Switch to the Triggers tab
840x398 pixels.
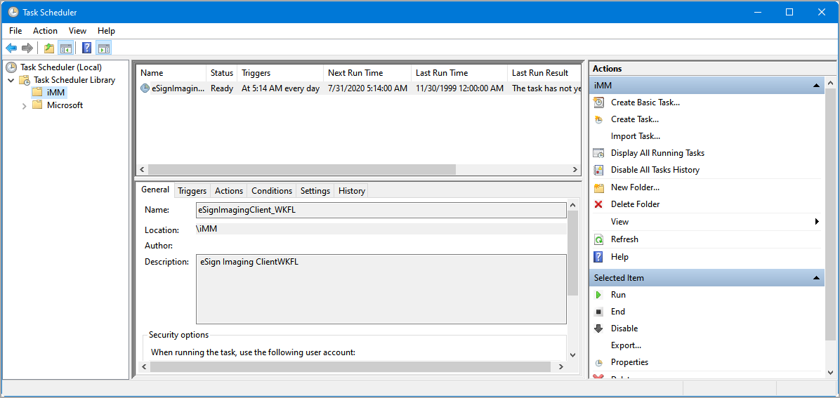pos(192,191)
